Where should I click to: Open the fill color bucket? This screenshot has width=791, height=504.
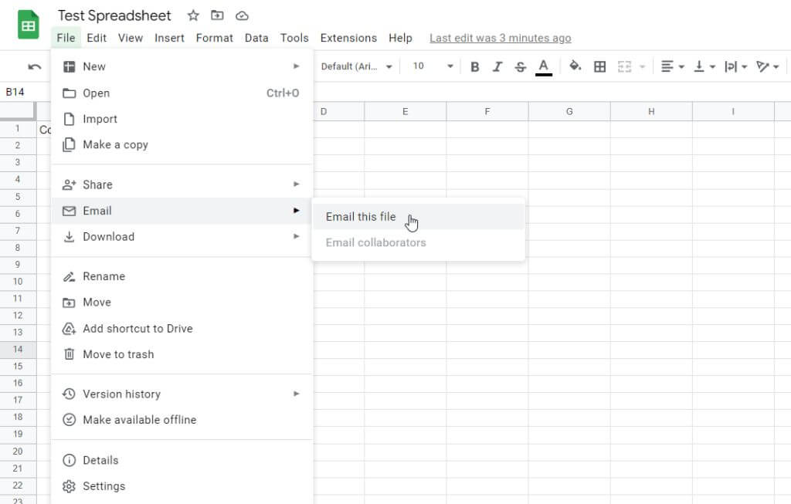pos(575,66)
